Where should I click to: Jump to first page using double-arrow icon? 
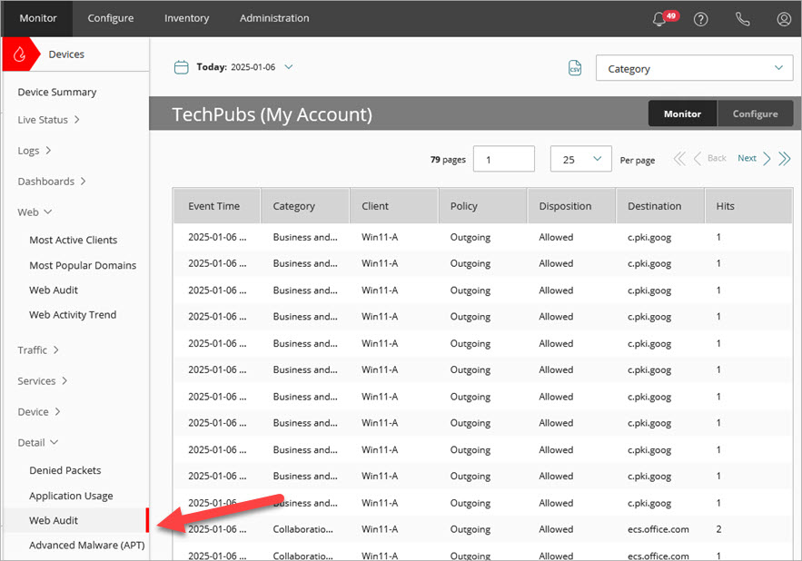[x=679, y=158]
